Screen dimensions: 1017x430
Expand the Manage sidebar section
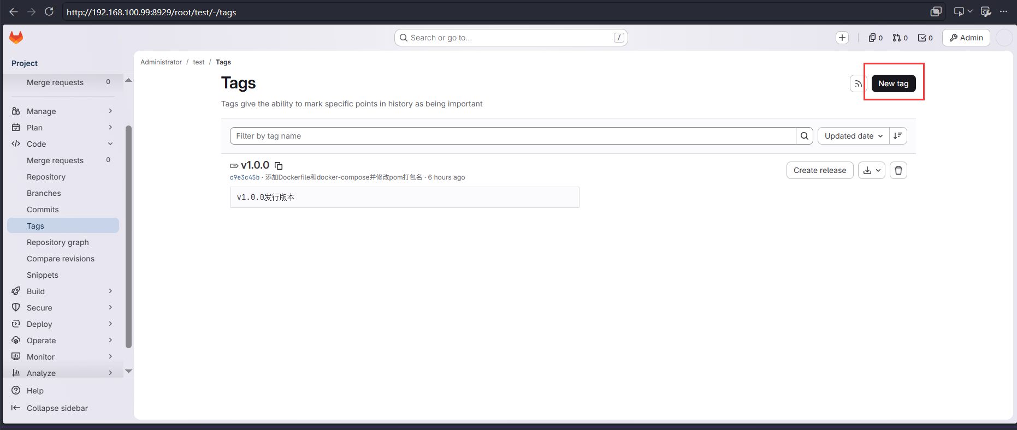coord(63,111)
